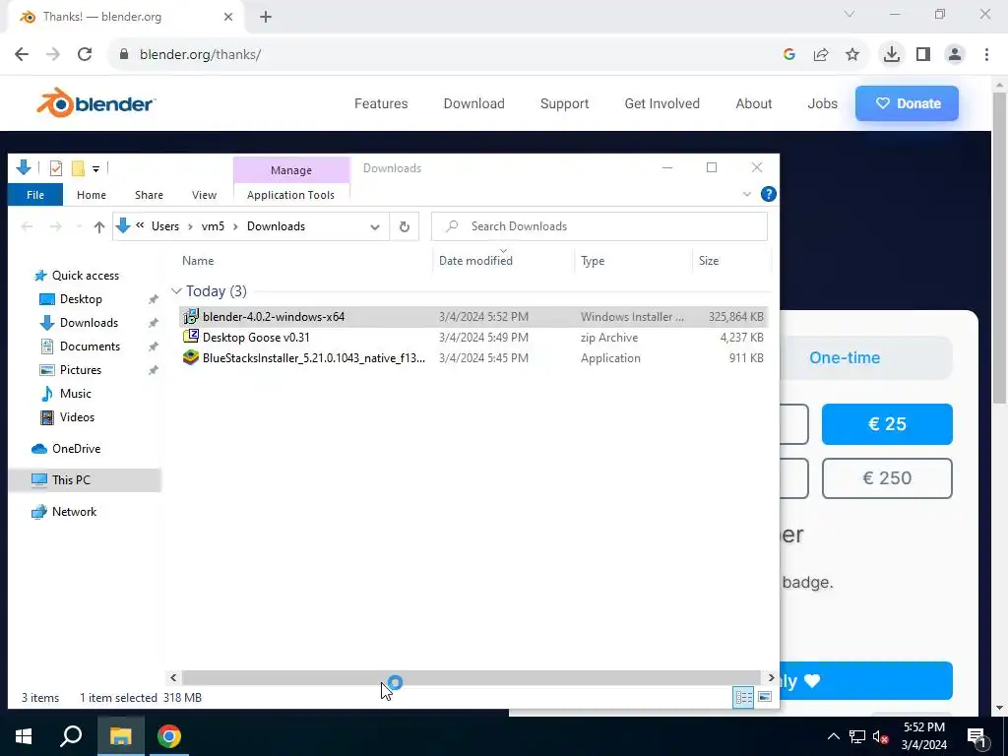Click File Explorer on the taskbar
1008x756 pixels.
pos(120,736)
